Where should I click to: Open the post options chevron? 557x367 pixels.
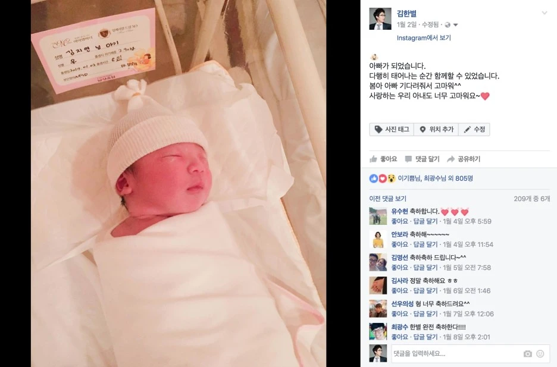(545, 13)
